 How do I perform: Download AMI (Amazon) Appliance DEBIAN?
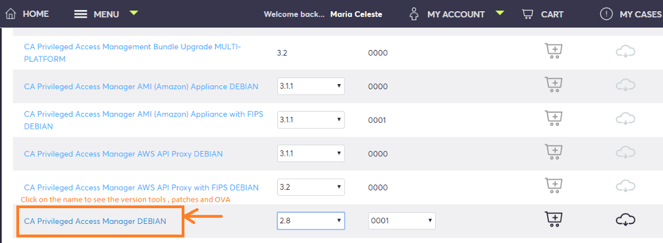click(625, 85)
